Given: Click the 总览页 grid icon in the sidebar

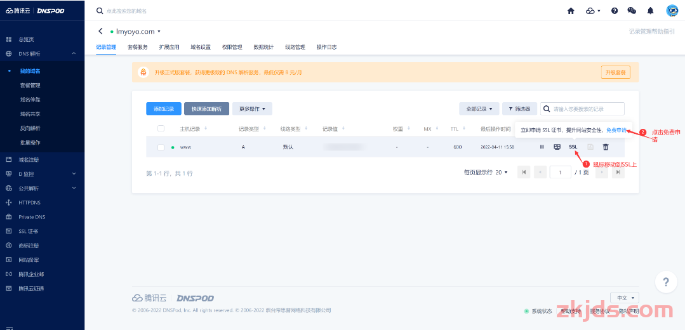Looking at the screenshot, I should (9, 40).
